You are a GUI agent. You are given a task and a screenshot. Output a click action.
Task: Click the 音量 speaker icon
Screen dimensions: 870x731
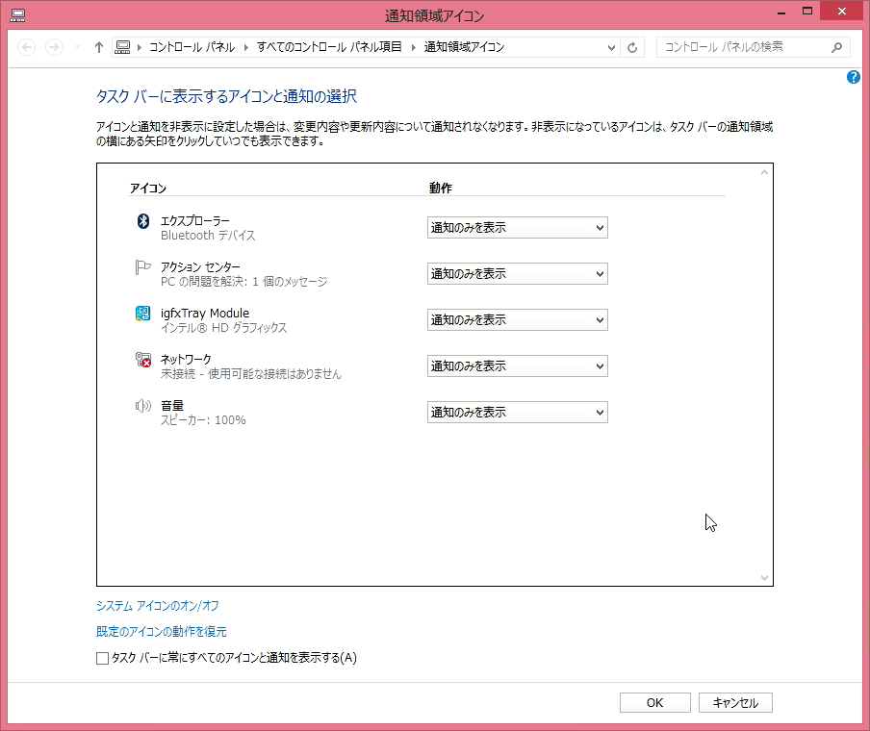(141, 406)
